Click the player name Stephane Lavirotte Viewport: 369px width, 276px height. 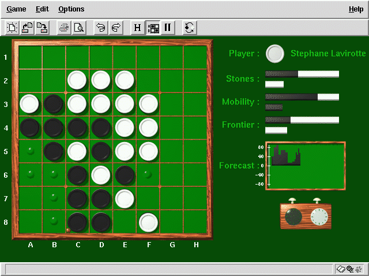pyautogui.click(x=327, y=53)
